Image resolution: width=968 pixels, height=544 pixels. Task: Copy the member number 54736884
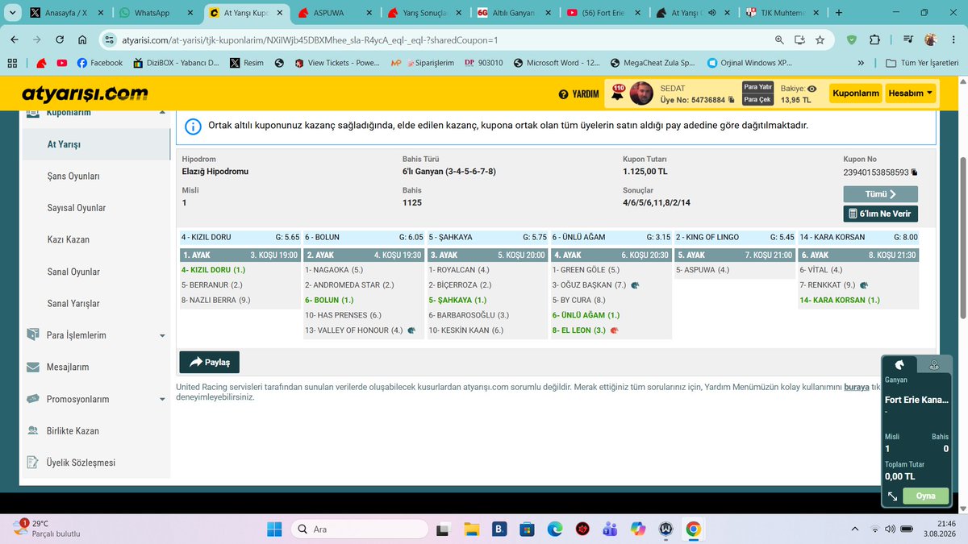point(731,100)
